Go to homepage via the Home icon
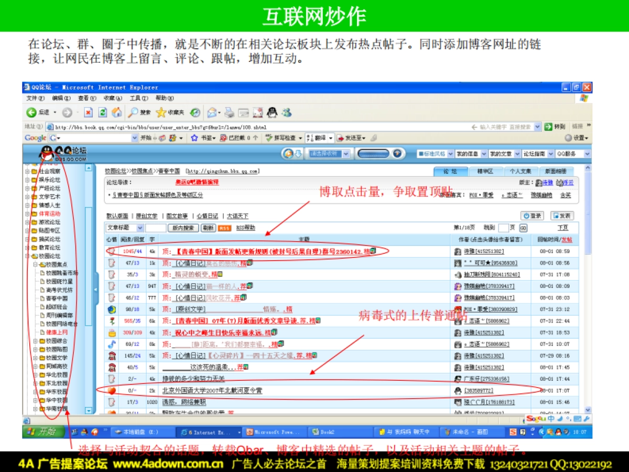 pyautogui.click(x=117, y=112)
